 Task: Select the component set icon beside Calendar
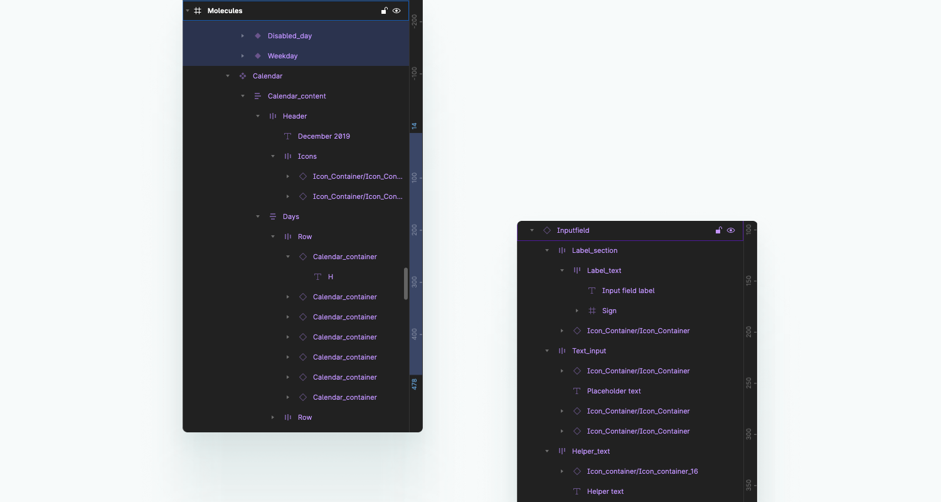[x=242, y=76]
